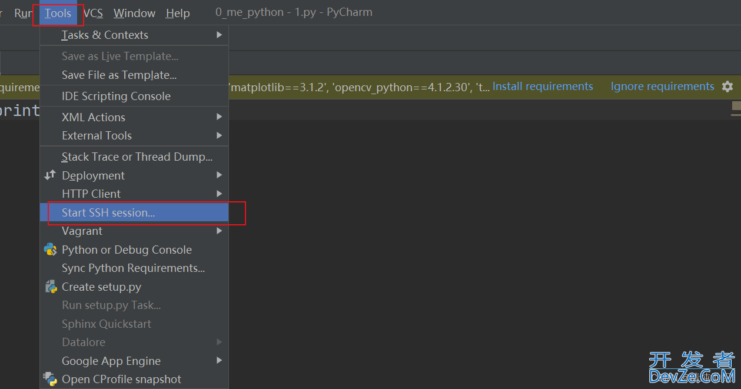Click Python icon beside Python or Debug Console
Screen dimensions: 741x389
50,250
